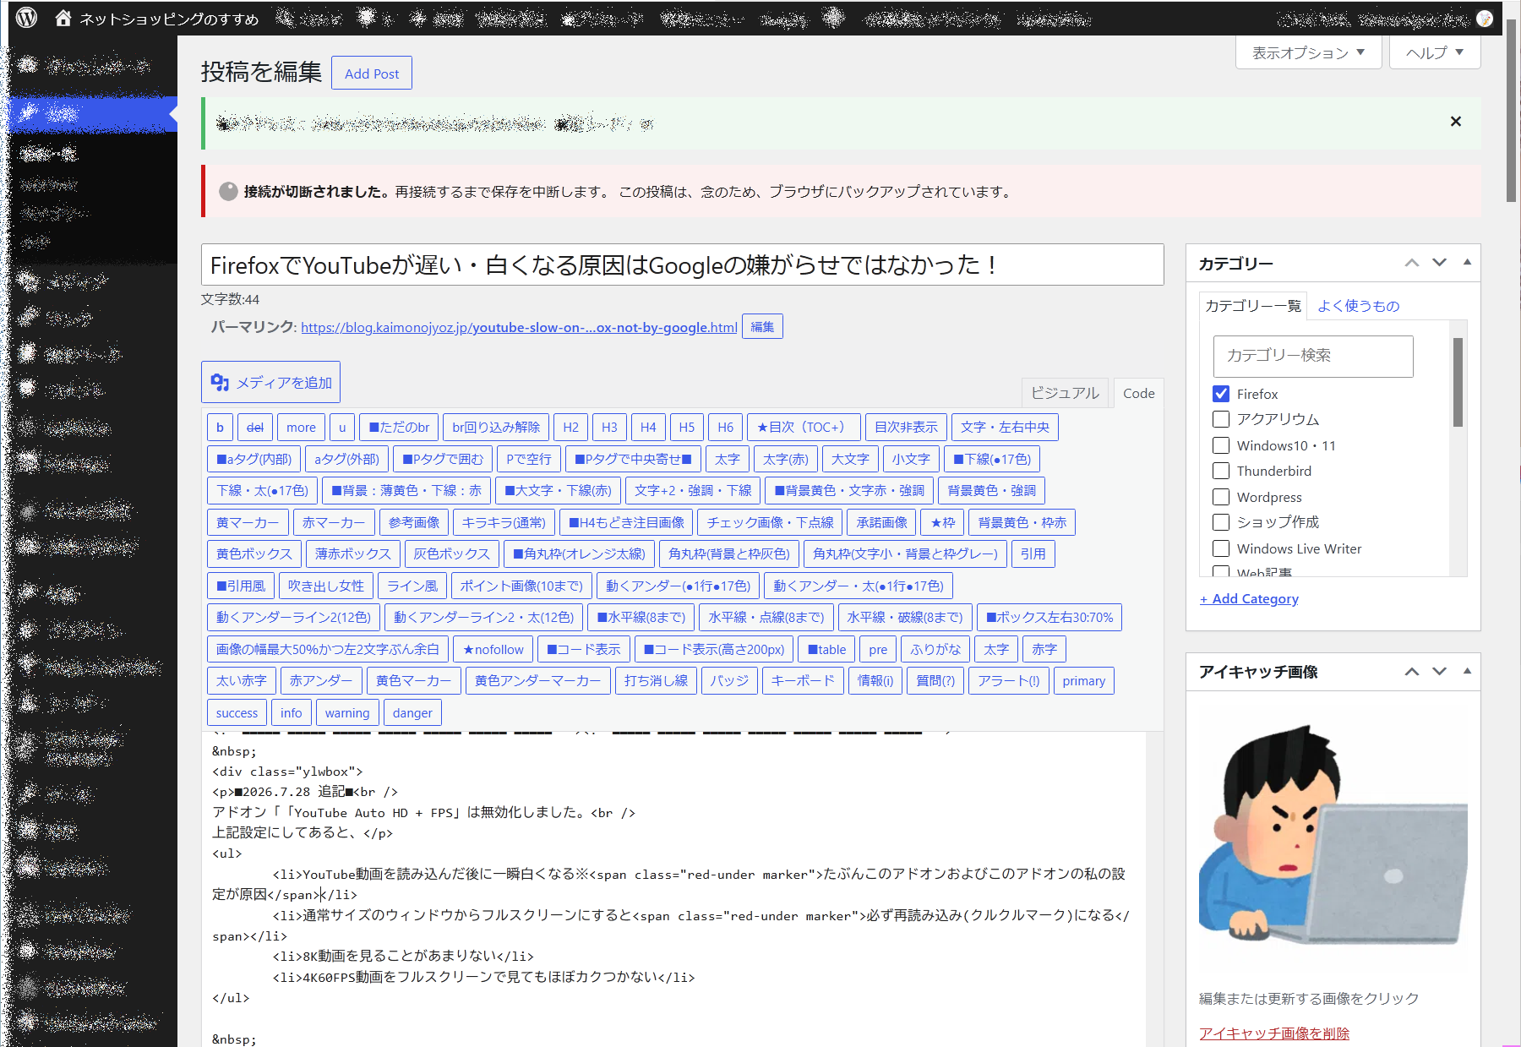Collapse the アイキャッチ画像 panel
Screen dimensions: 1521x1047
click(1467, 672)
